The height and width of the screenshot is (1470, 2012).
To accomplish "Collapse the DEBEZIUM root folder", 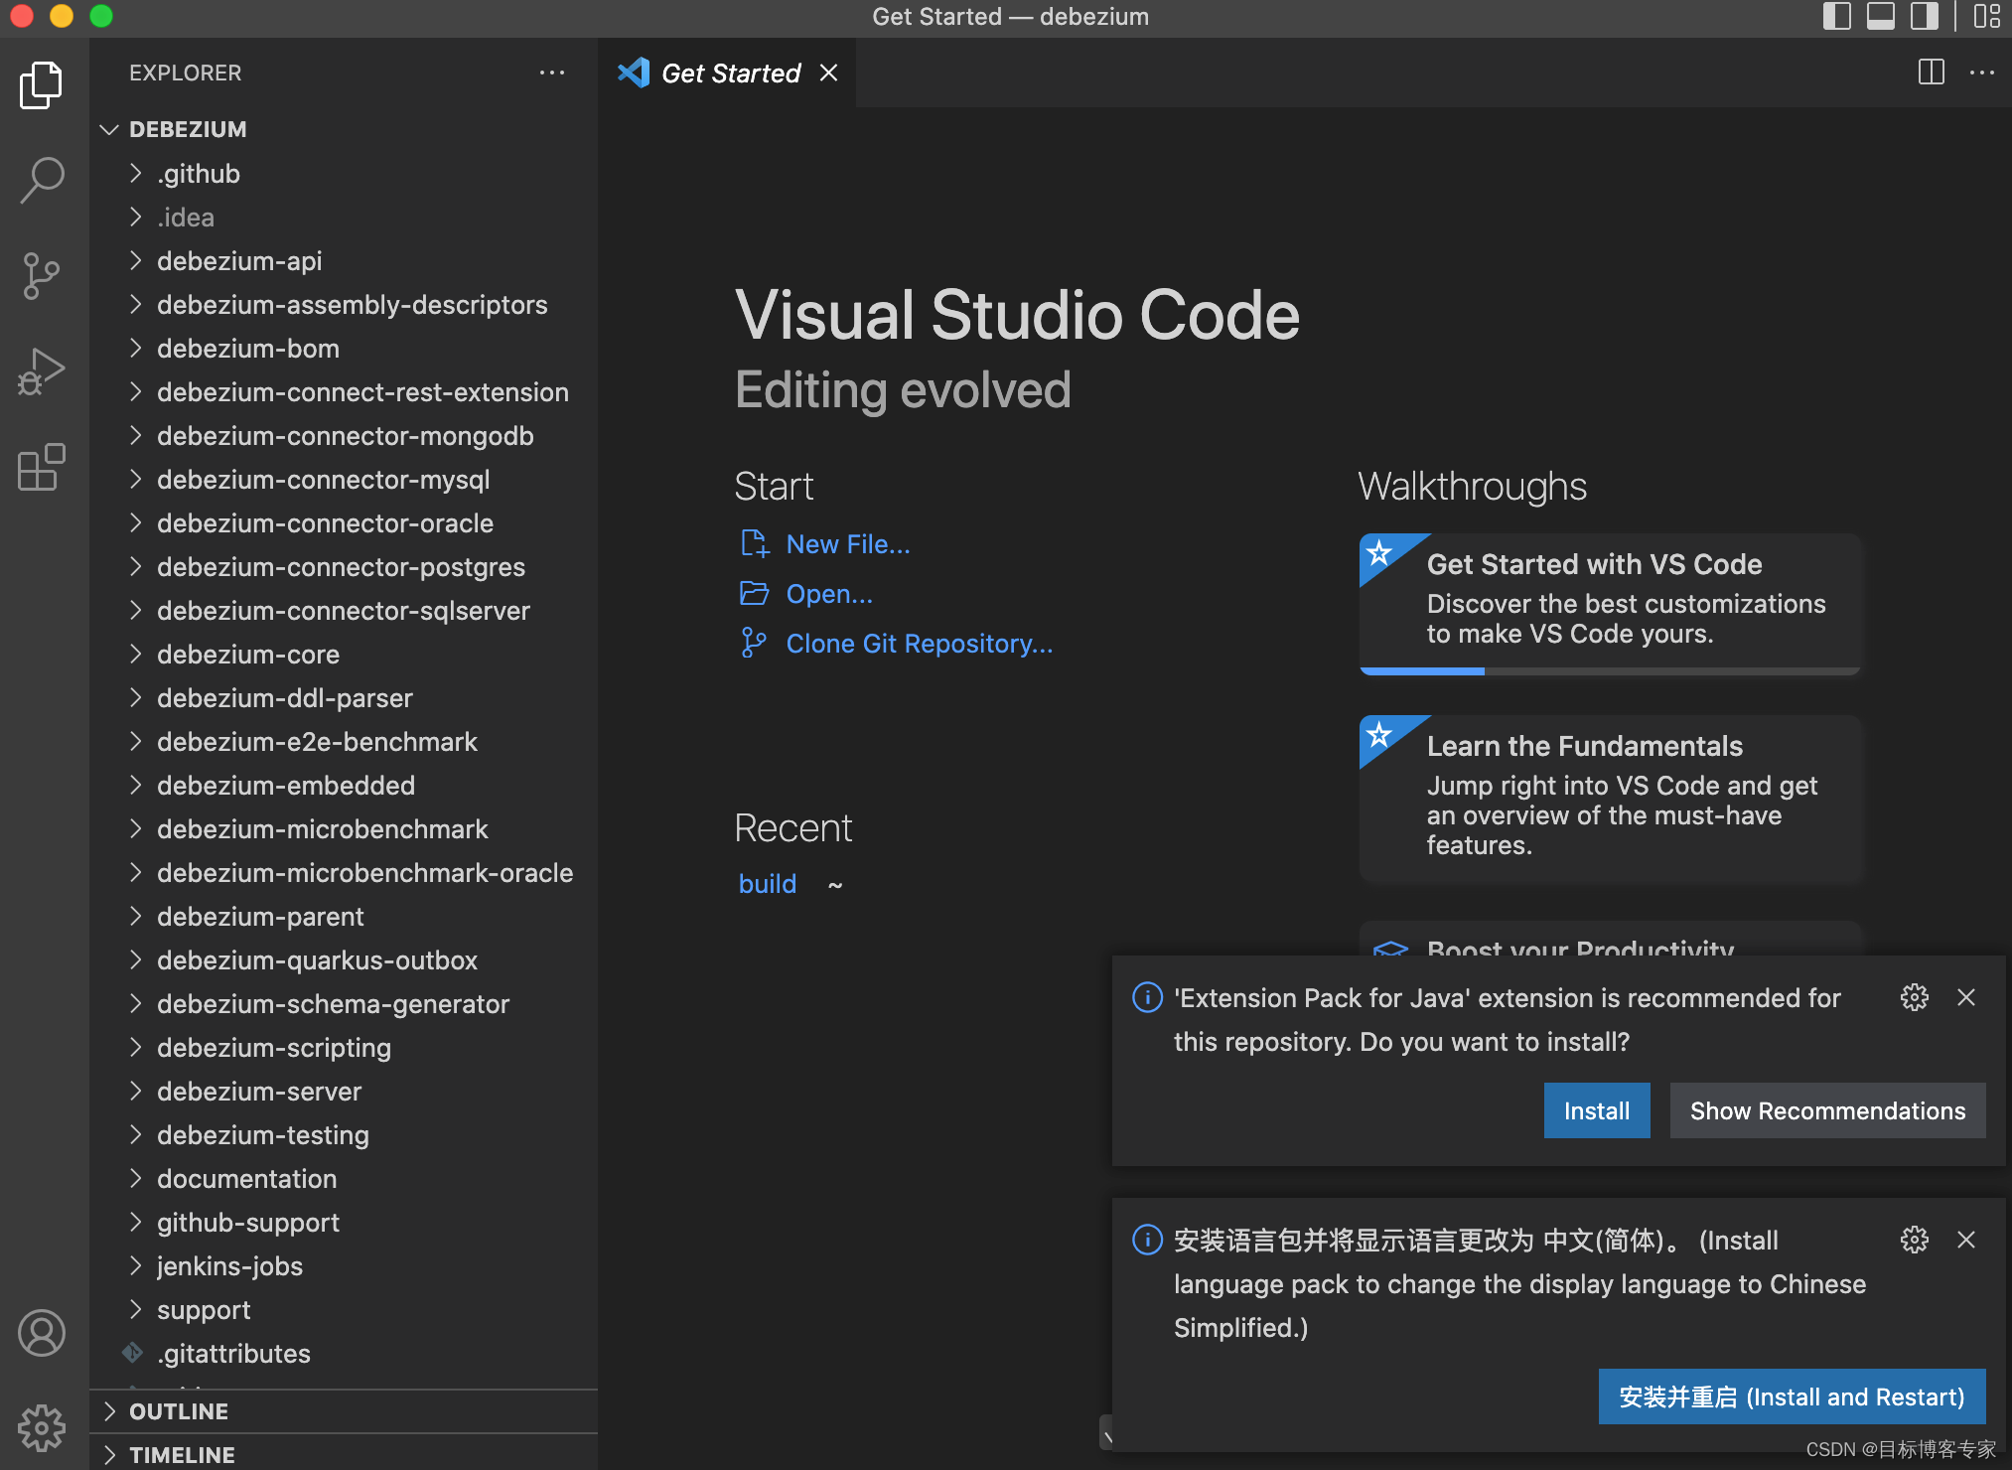I will coord(110,129).
